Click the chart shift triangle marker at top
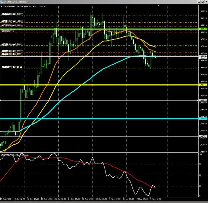The width and height of the screenshot is (208, 203). click(158, 5)
